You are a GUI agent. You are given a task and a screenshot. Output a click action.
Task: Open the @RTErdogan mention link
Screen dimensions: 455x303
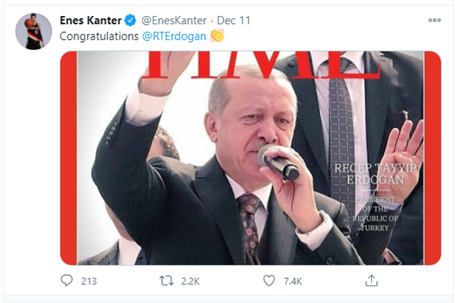174,36
